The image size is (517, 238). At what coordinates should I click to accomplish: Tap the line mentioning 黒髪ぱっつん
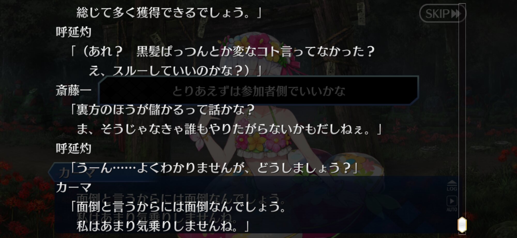[222, 52]
